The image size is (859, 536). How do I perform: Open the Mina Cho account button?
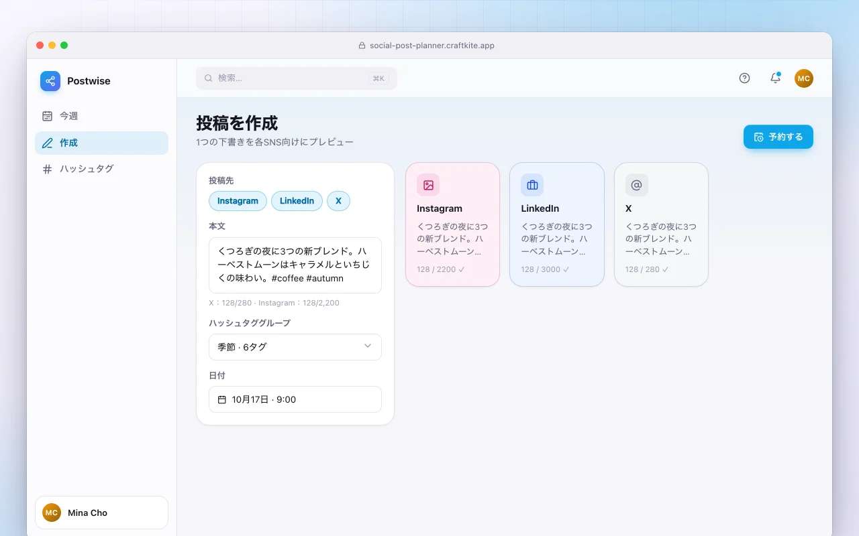coord(101,513)
